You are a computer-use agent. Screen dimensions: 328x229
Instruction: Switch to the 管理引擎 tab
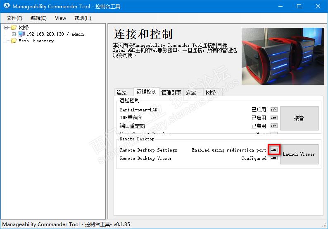click(x=171, y=92)
